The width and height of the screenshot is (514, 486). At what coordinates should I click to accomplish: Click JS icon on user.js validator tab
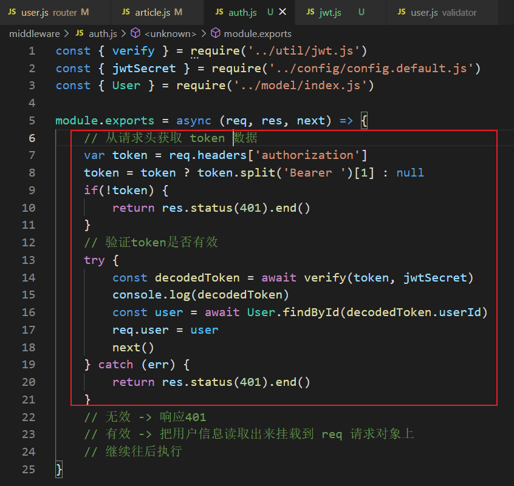402,12
